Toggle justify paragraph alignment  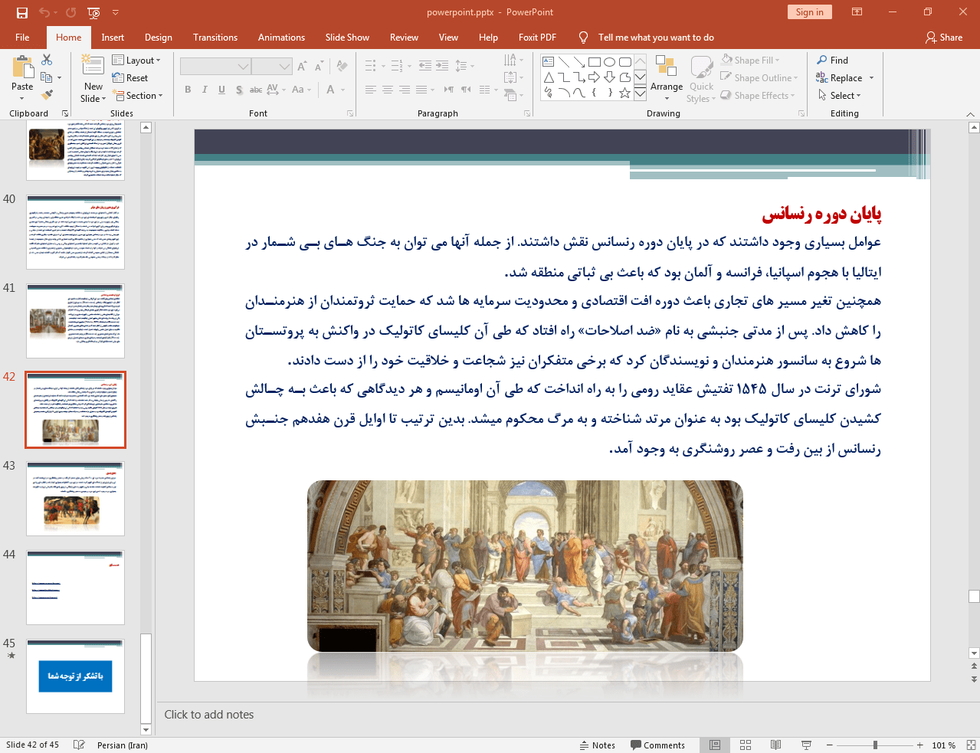421,90
